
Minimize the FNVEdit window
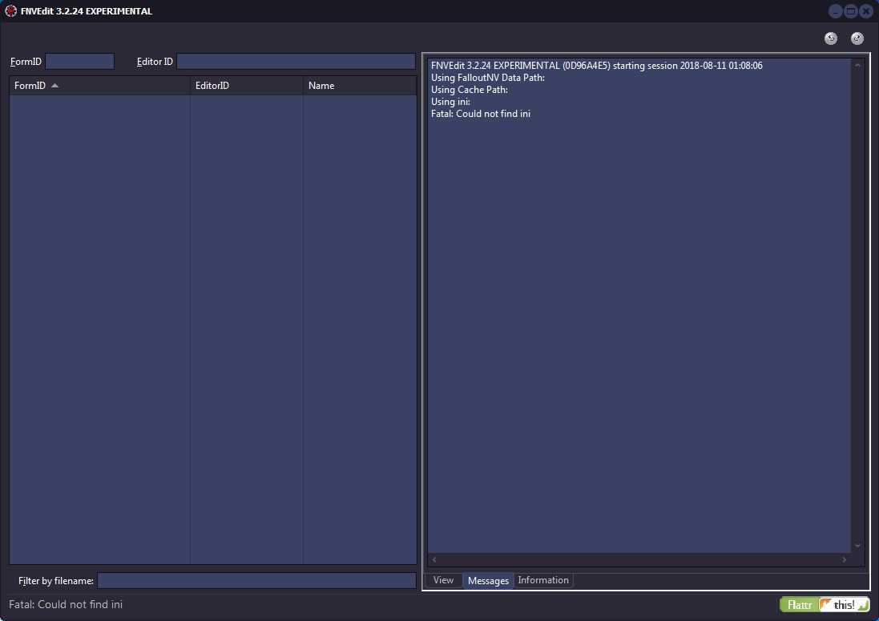[836, 11]
